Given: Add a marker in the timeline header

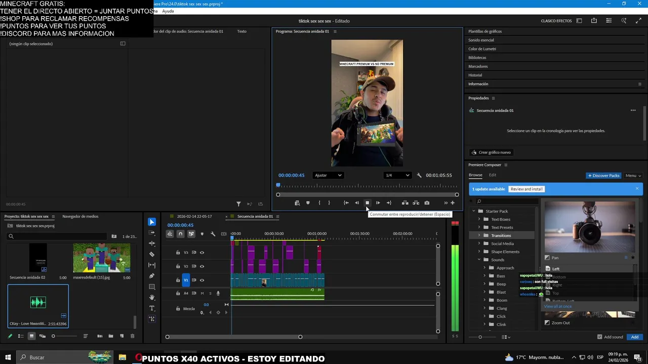Looking at the screenshot, I should pyautogui.click(x=202, y=234).
